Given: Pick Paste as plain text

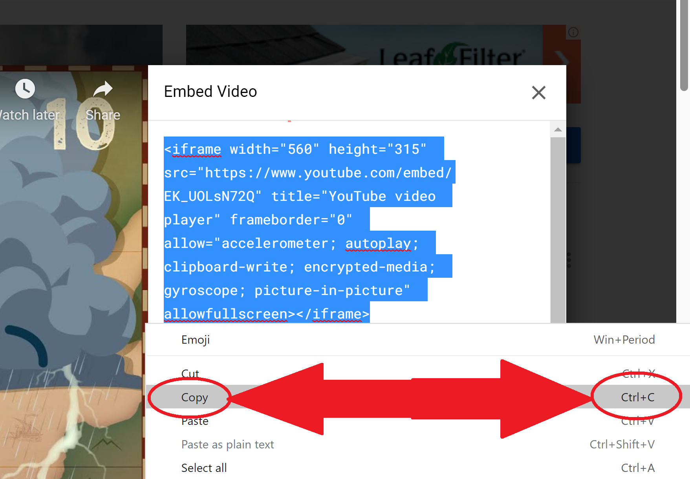Looking at the screenshot, I should pos(228,444).
